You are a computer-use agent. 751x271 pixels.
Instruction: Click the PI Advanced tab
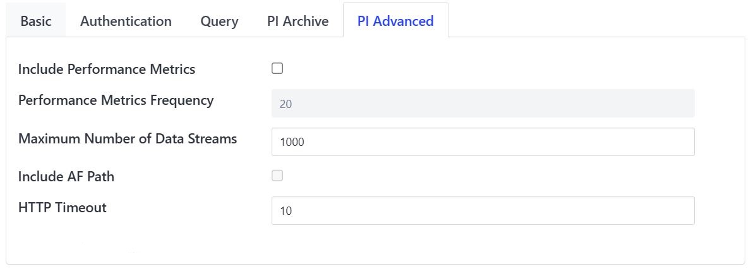pyautogui.click(x=395, y=21)
